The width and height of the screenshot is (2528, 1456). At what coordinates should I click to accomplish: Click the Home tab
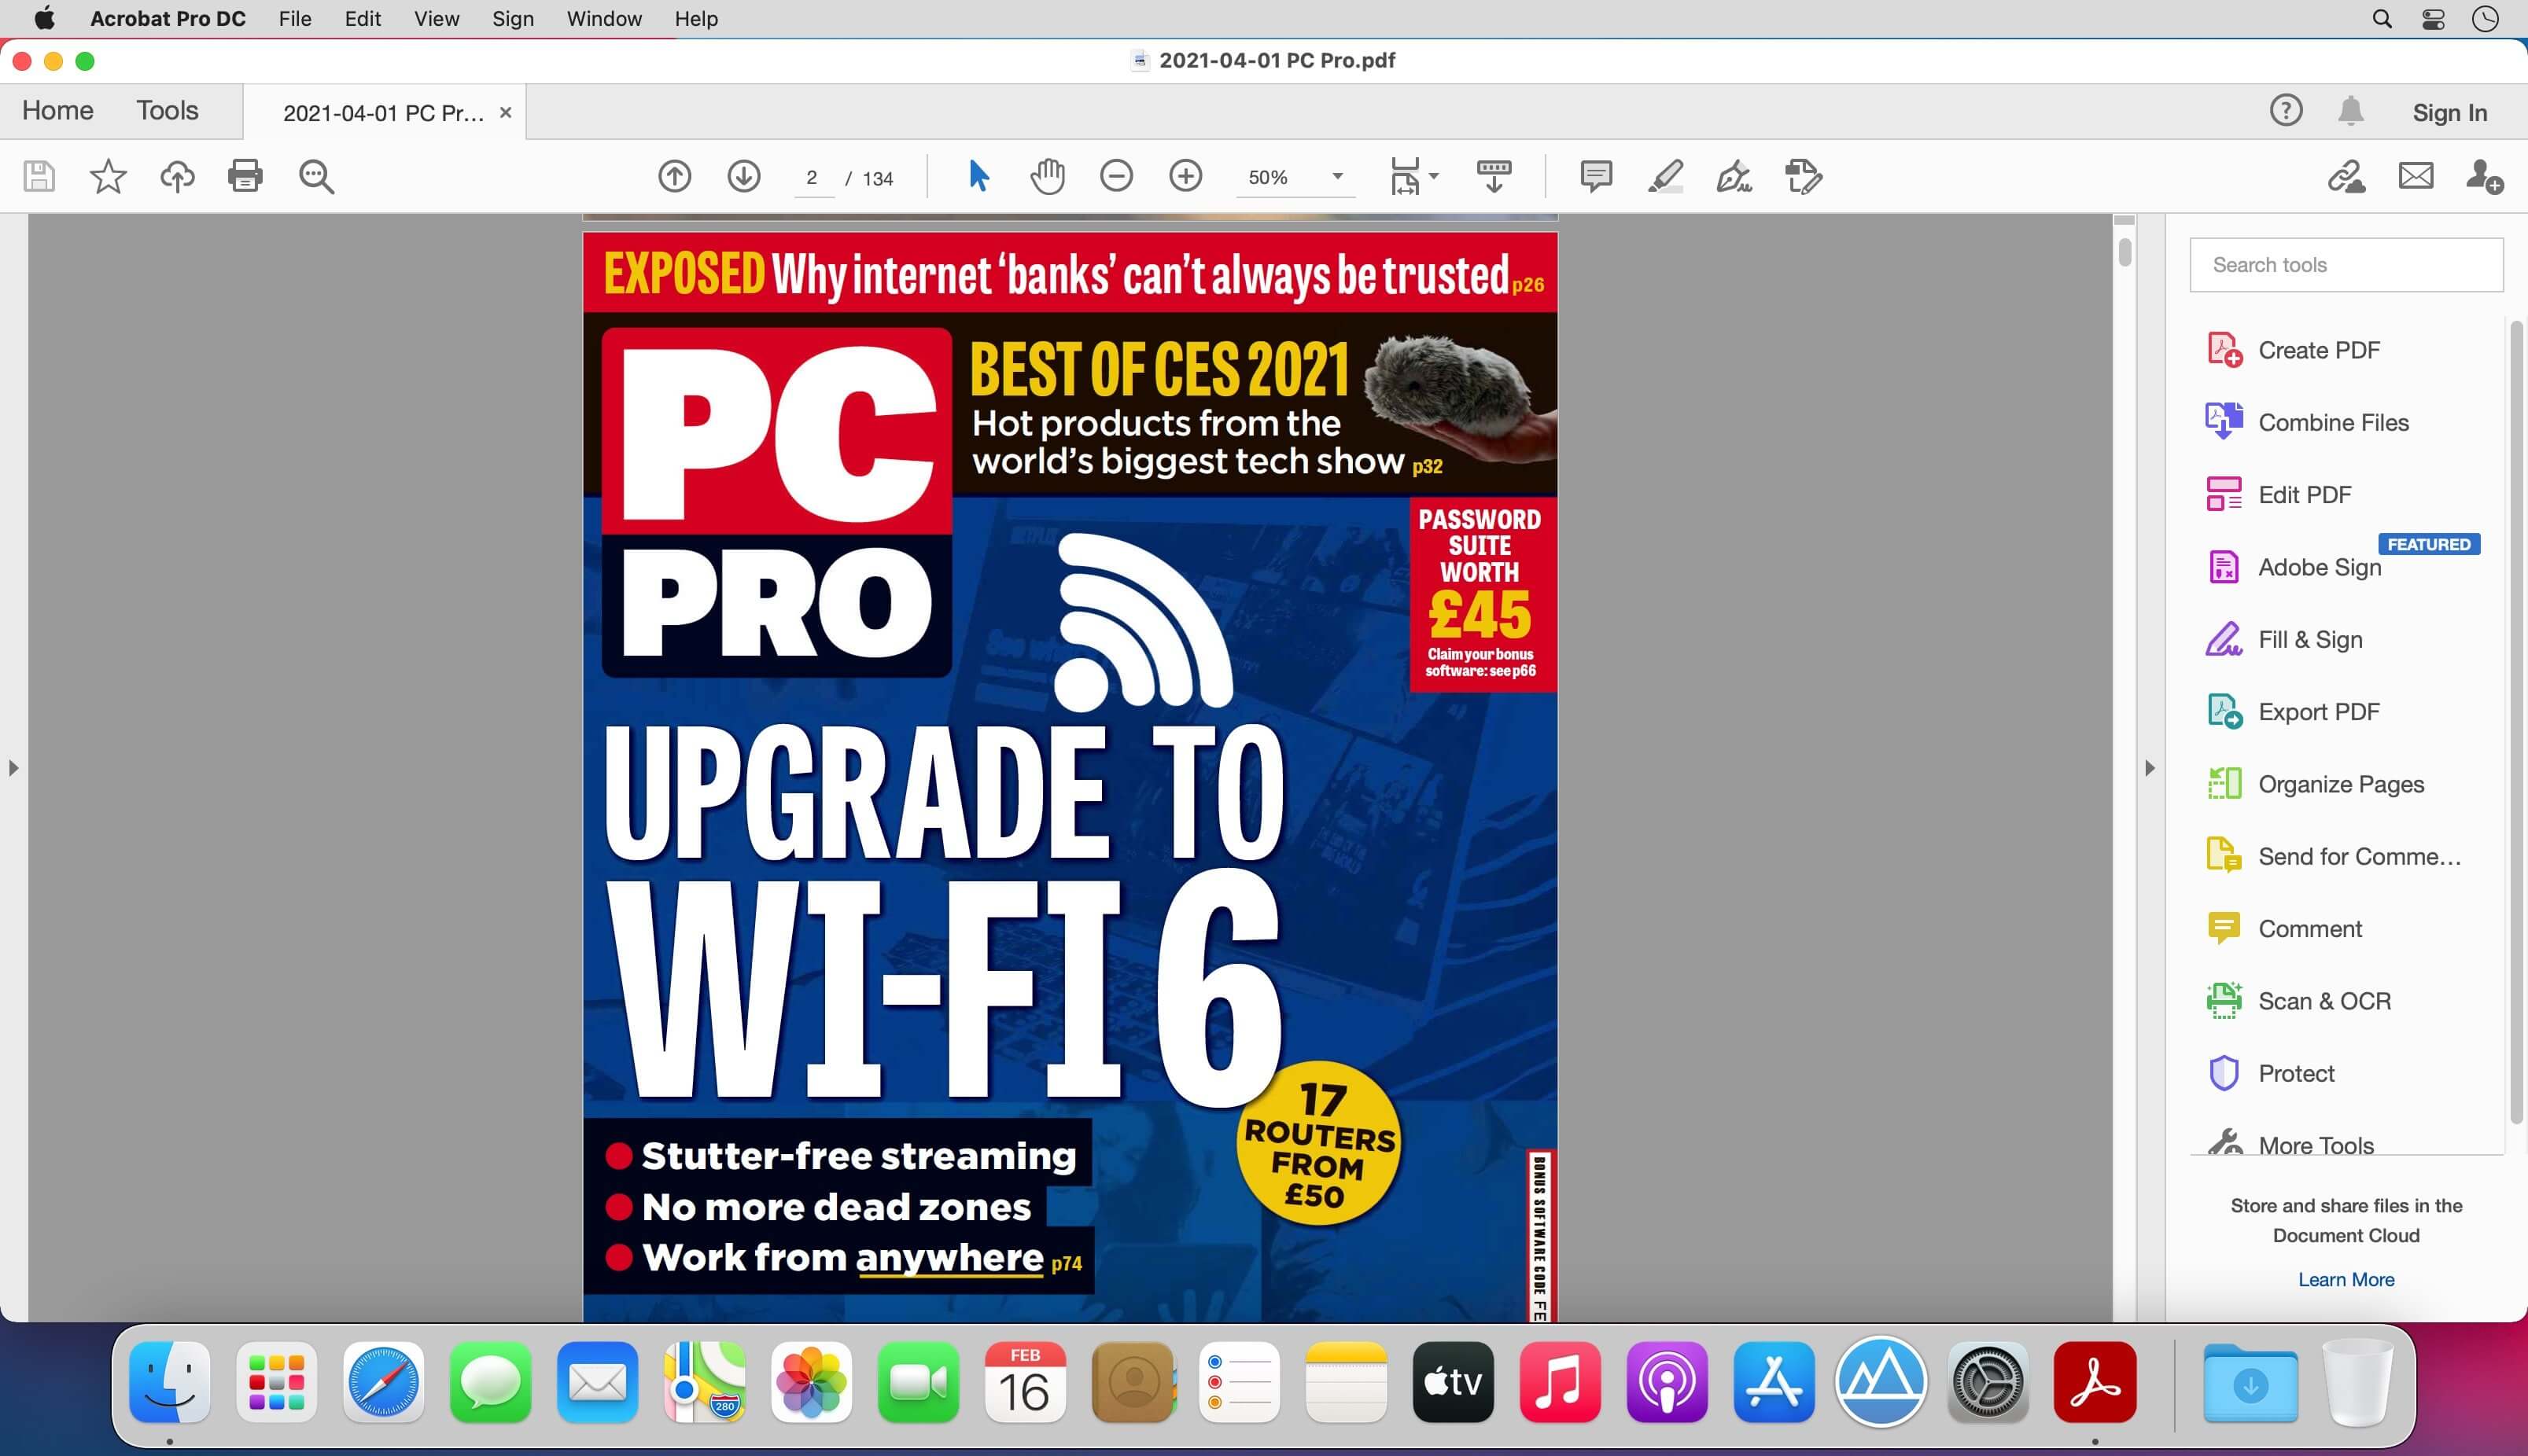[x=57, y=111]
